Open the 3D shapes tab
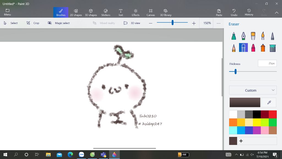 click(x=91, y=12)
